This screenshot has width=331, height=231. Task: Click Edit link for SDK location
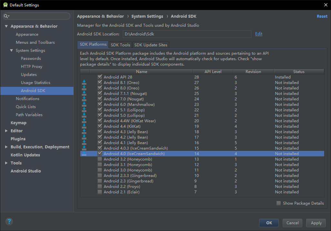tap(258, 34)
